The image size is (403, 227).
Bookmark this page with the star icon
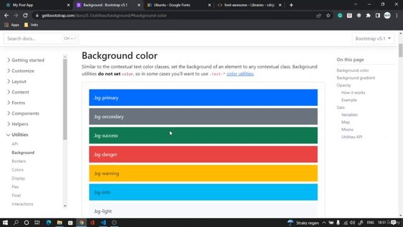(x=328, y=15)
